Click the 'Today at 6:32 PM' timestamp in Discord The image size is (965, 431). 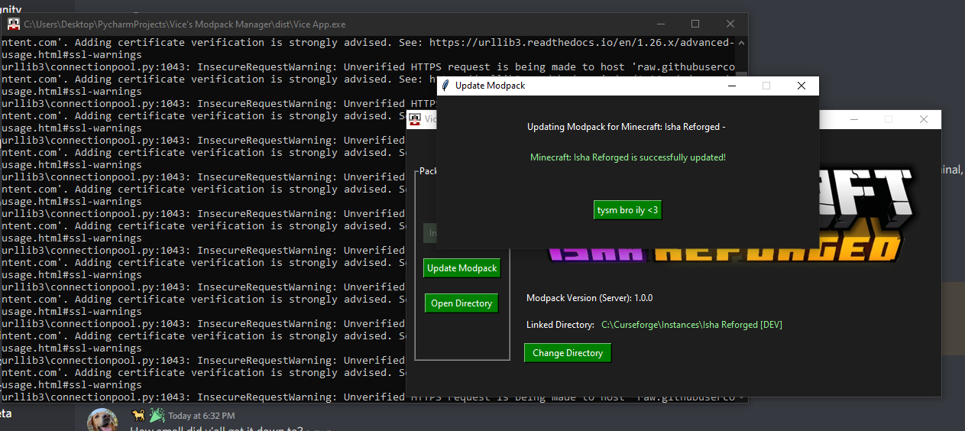[202, 416]
